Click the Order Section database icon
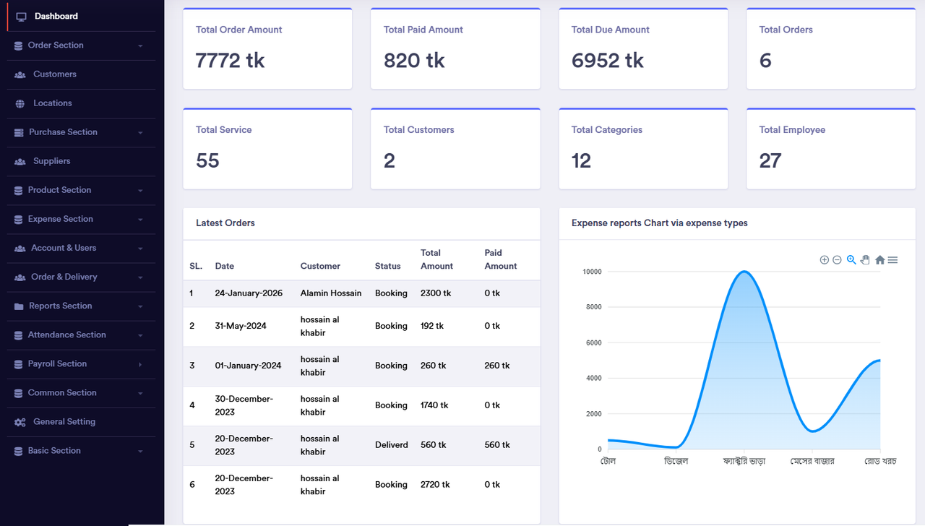 pos(18,46)
